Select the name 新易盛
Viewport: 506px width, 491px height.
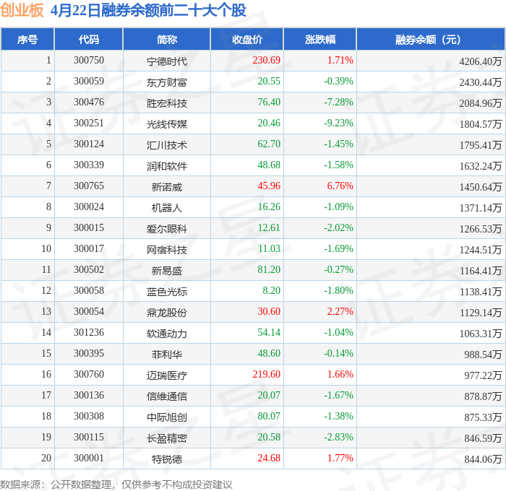pyautogui.click(x=167, y=271)
